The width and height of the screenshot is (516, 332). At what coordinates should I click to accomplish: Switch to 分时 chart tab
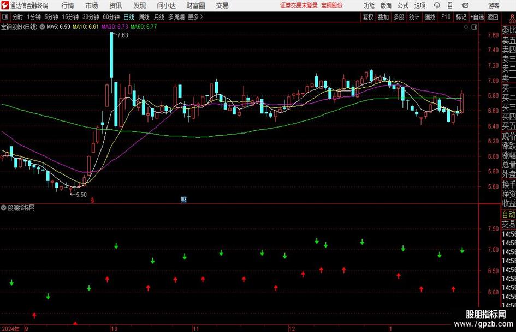coord(18,17)
